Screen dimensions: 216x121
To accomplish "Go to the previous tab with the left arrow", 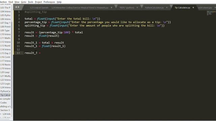I will click(16, 7).
